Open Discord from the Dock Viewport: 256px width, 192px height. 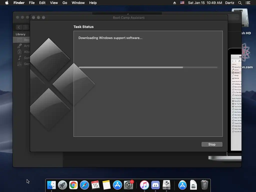pos(155,185)
